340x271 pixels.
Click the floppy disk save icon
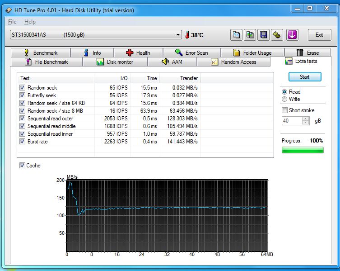click(x=263, y=35)
